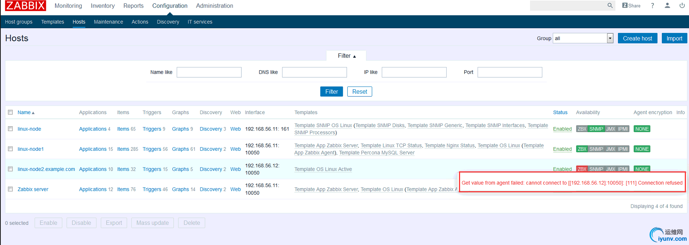Focus the DNS like input field
This screenshot has height=245, width=689.
pyautogui.click(x=315, y=72)
